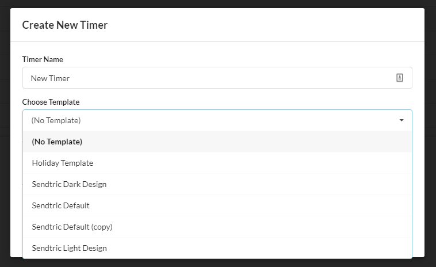Place cursor after the New Timer text
436x267 pixels.
[71, 78]
